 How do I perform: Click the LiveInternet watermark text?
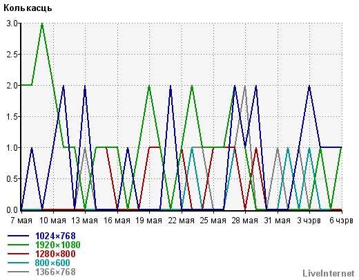click(329, 274)
